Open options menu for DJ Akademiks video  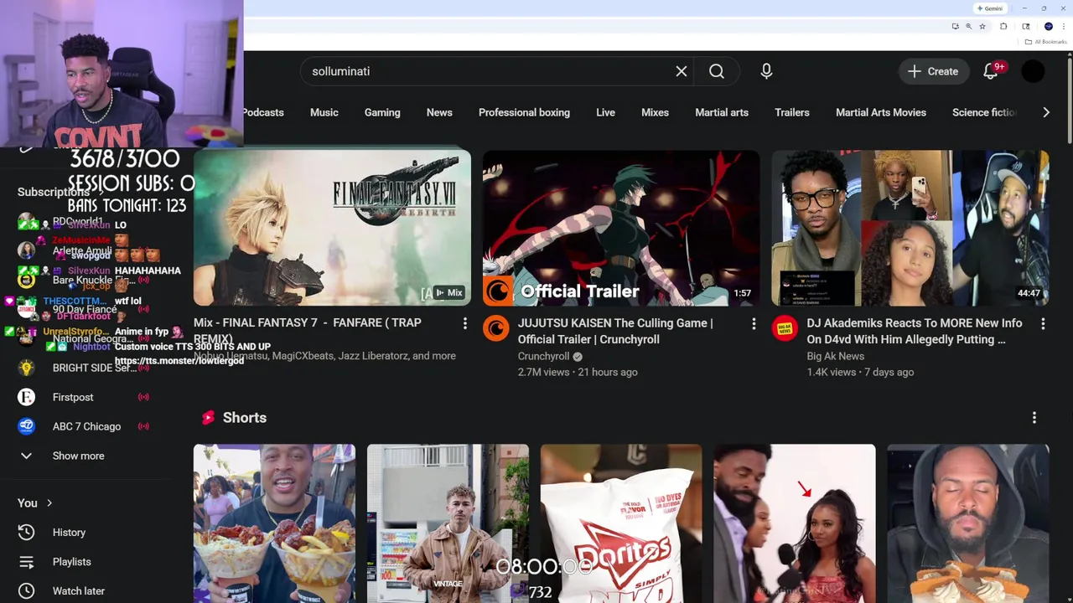click(x=1043, y=323)
